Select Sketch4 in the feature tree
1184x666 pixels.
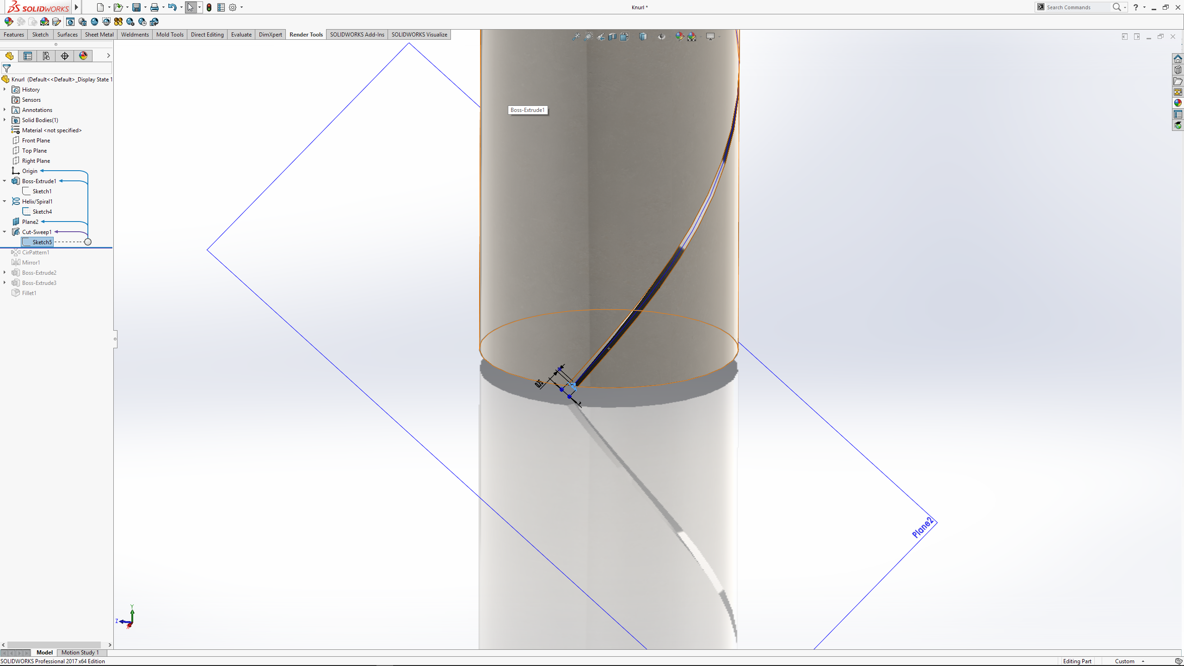42,212
